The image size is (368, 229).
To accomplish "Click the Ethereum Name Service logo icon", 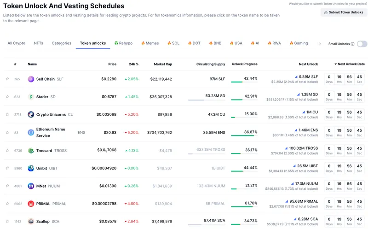I will (31, 132).
